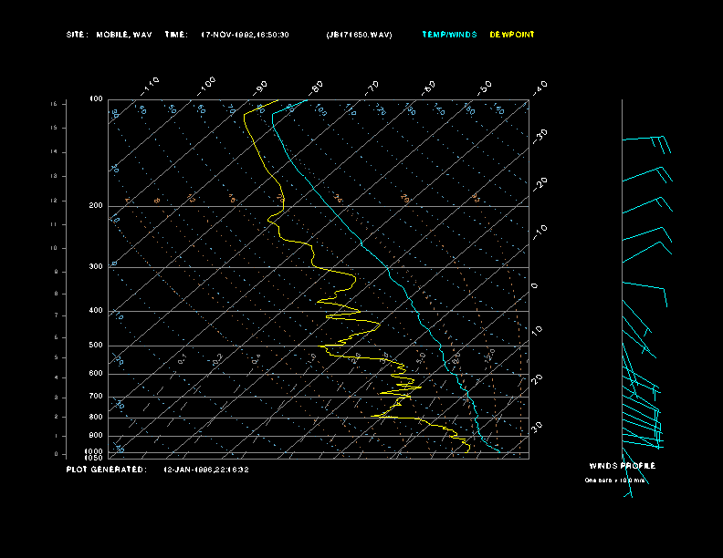Click the 0 degree isotherm label on right
The image size is (723, 558).
(x=535, y=285)
